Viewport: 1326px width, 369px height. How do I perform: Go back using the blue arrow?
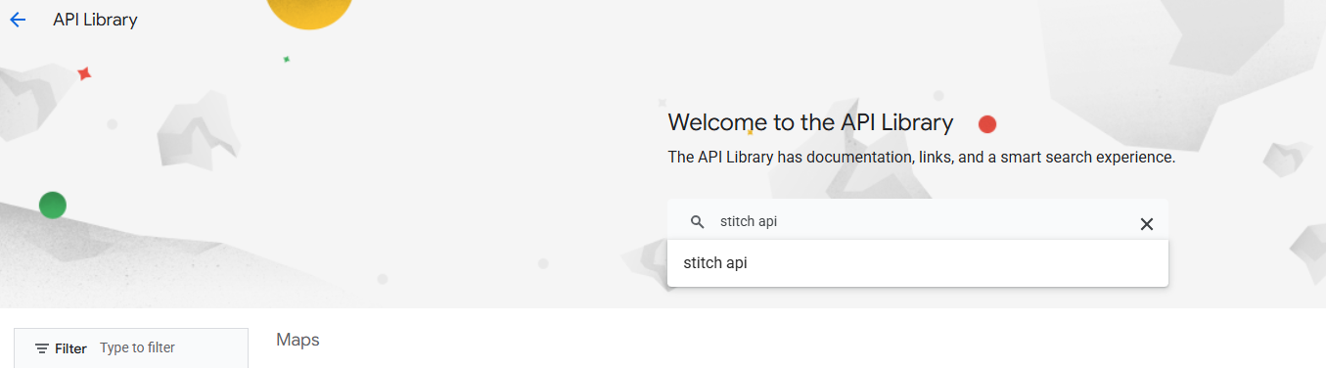click(18, 20)
